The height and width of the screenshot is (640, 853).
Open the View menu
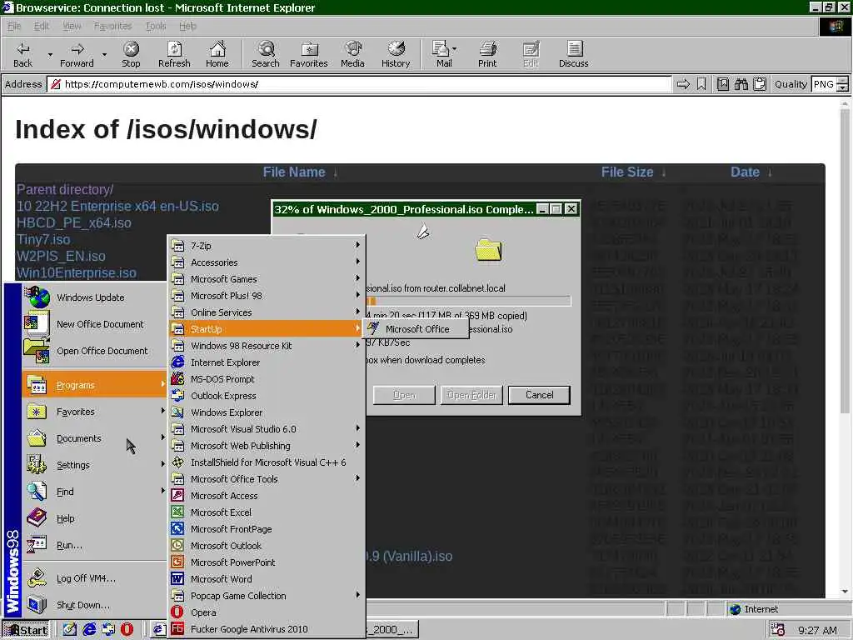coord(72,26)
